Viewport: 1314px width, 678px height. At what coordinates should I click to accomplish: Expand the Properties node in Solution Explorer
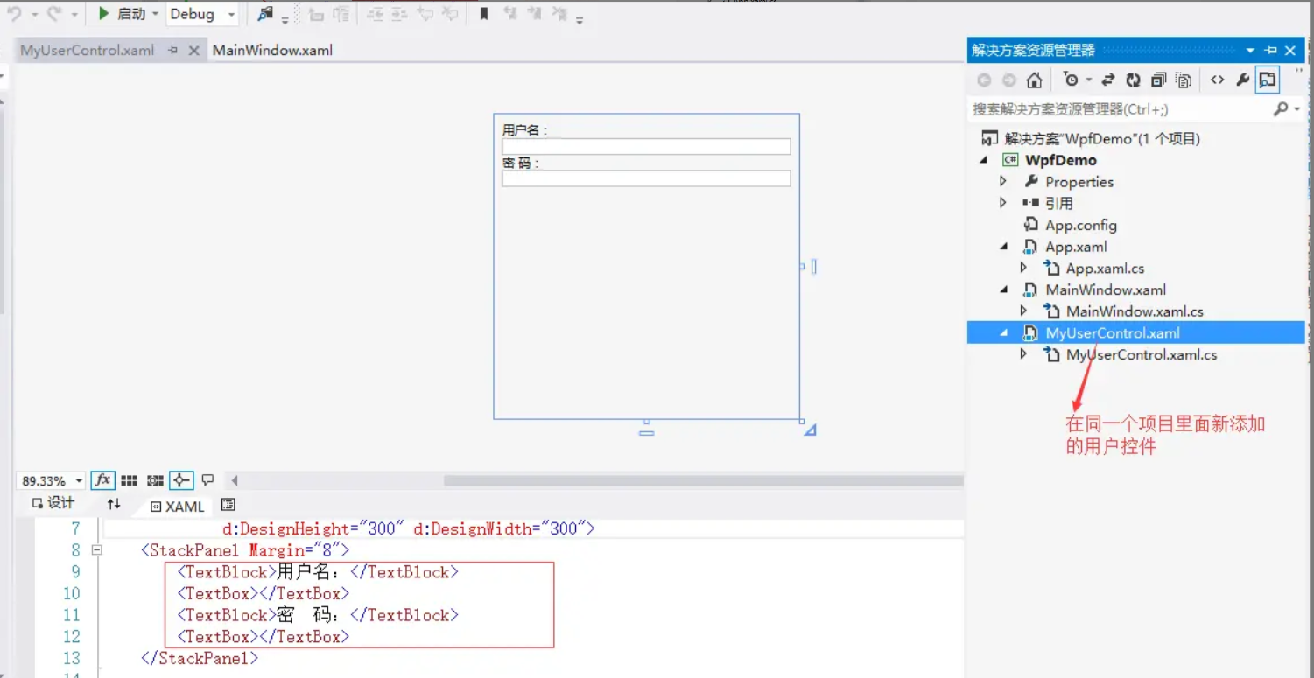click(x=1003, y=181)
